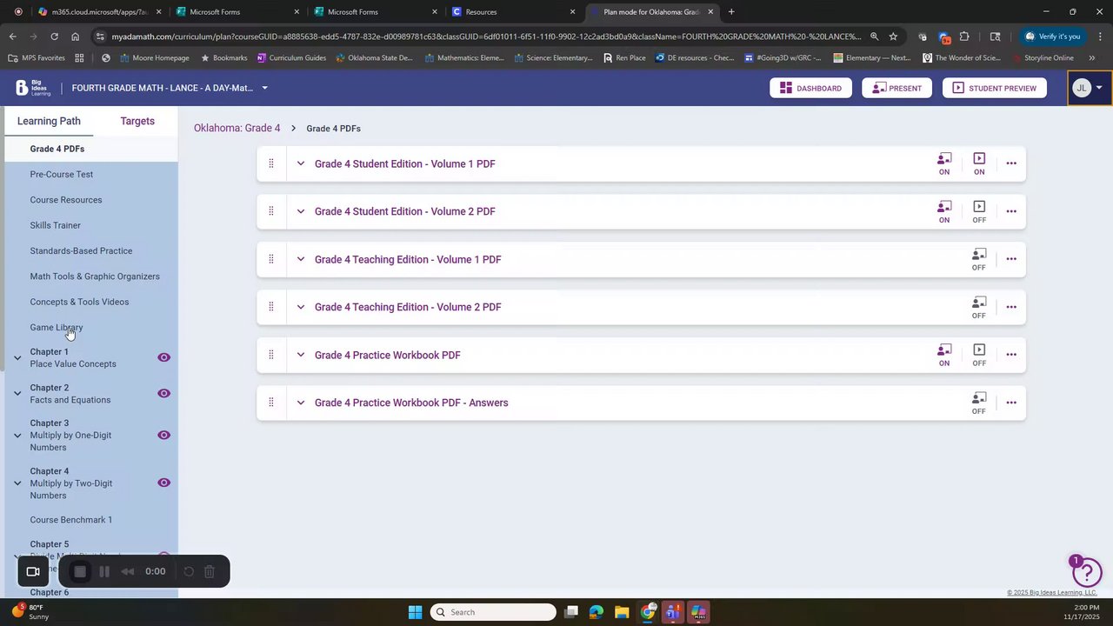Toggle student assign for Teaching Edition Volume 1
The width and height of the screenshot is (1113, 626).
[979, 259]
